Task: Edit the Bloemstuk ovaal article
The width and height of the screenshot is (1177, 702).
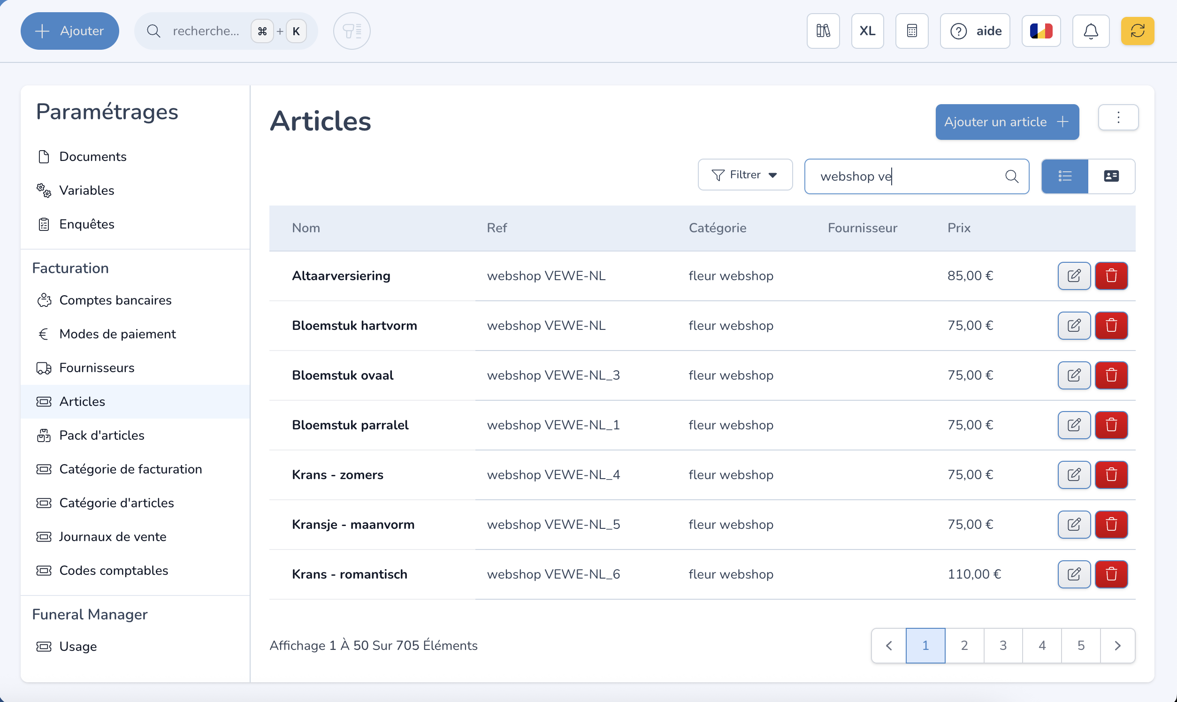Action: (x=1074, y=375)
